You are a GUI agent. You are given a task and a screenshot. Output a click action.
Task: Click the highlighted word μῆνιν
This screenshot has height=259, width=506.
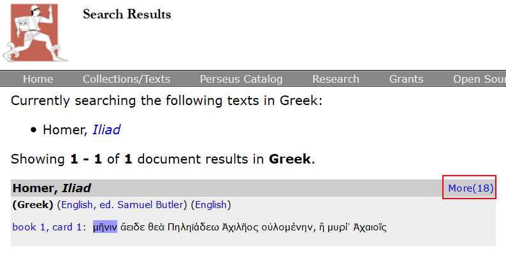click(x=105, y=227)
